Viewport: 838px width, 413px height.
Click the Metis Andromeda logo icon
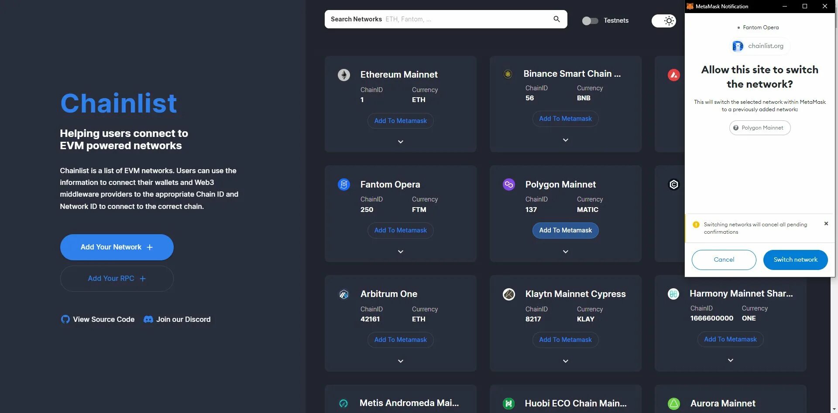pos(343,404)
